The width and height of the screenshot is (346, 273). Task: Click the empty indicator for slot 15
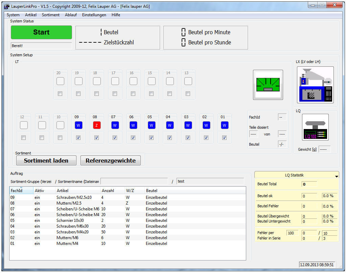tap(152, 81)
